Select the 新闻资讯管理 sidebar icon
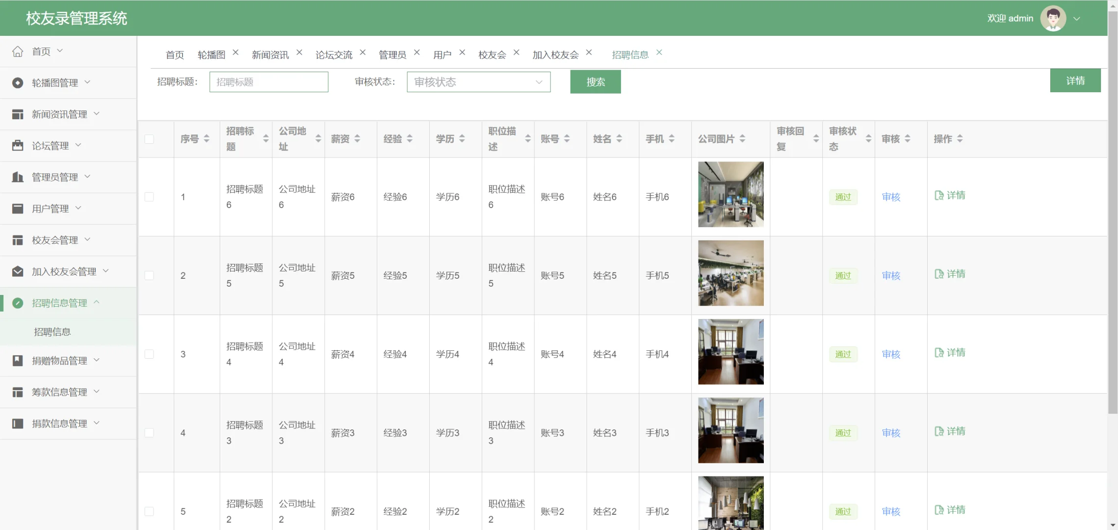 18,114
